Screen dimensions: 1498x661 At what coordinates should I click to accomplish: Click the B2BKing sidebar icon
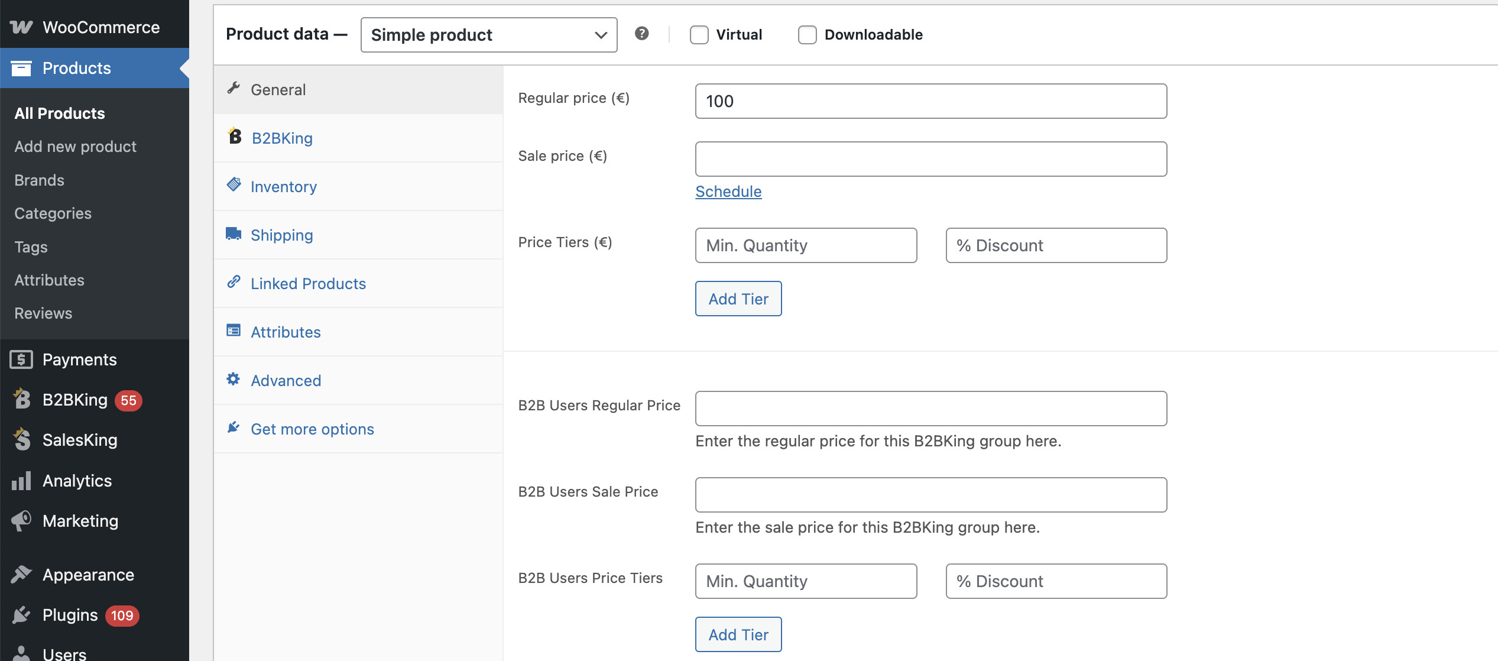21,399
